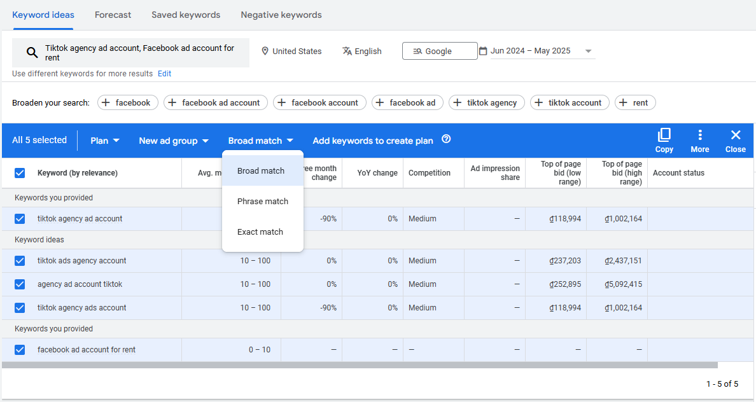Viewport: 756px width, 402px height.
Task: Click Add keywords to create plan
Action: click(x=373, y=141)
